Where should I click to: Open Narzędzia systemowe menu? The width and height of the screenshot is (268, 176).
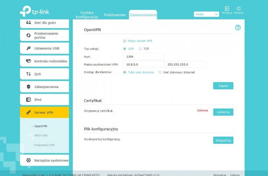pyautogui.click(x=44, y=160)
